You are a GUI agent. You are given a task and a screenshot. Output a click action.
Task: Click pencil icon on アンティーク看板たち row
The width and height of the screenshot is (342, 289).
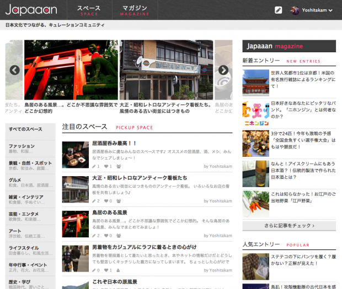click(94, 201)
